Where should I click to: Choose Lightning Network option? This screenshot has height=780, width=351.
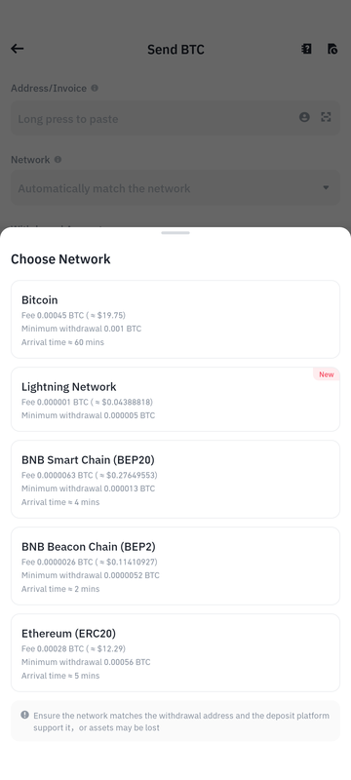[175, 400]
